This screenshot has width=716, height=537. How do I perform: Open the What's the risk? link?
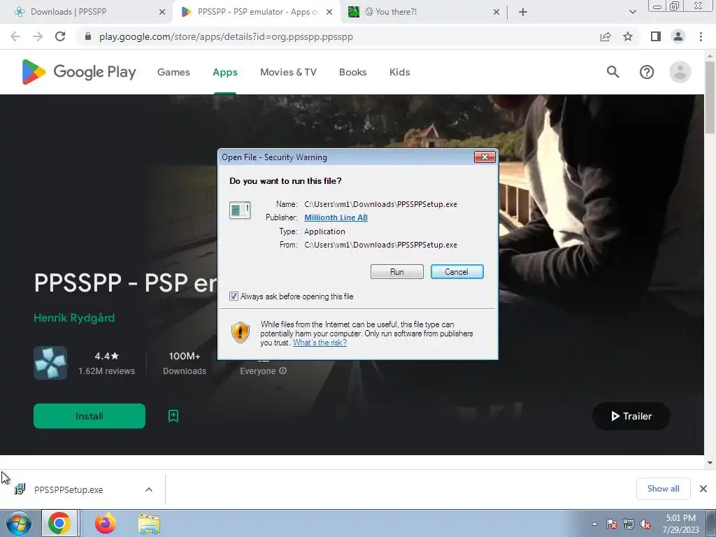point(320,343)
